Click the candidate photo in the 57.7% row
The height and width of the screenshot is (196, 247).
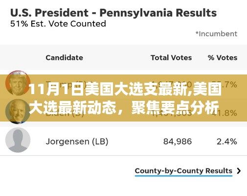[18, 83]
